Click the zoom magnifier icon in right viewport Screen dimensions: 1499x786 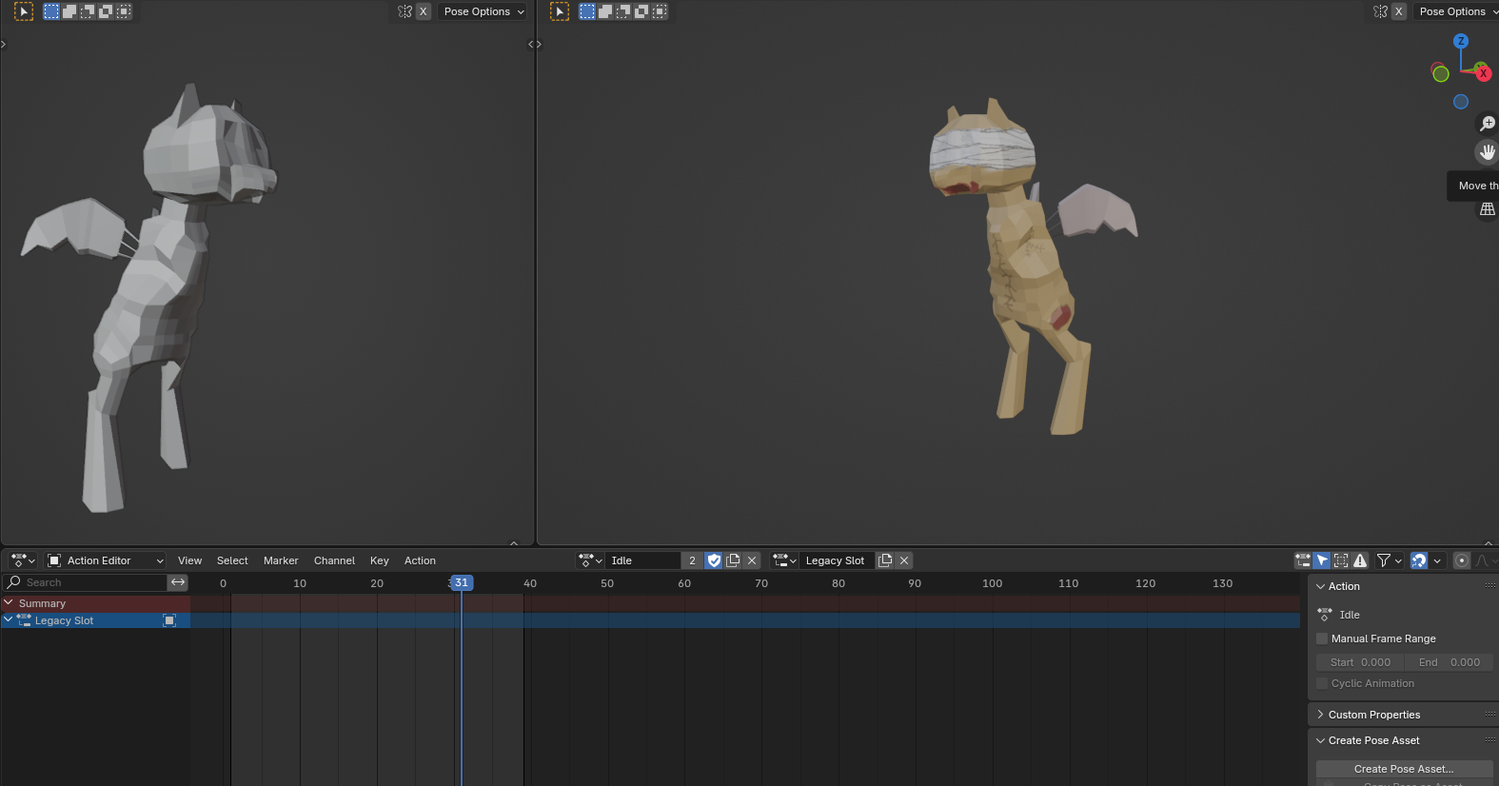(1487, 124)
